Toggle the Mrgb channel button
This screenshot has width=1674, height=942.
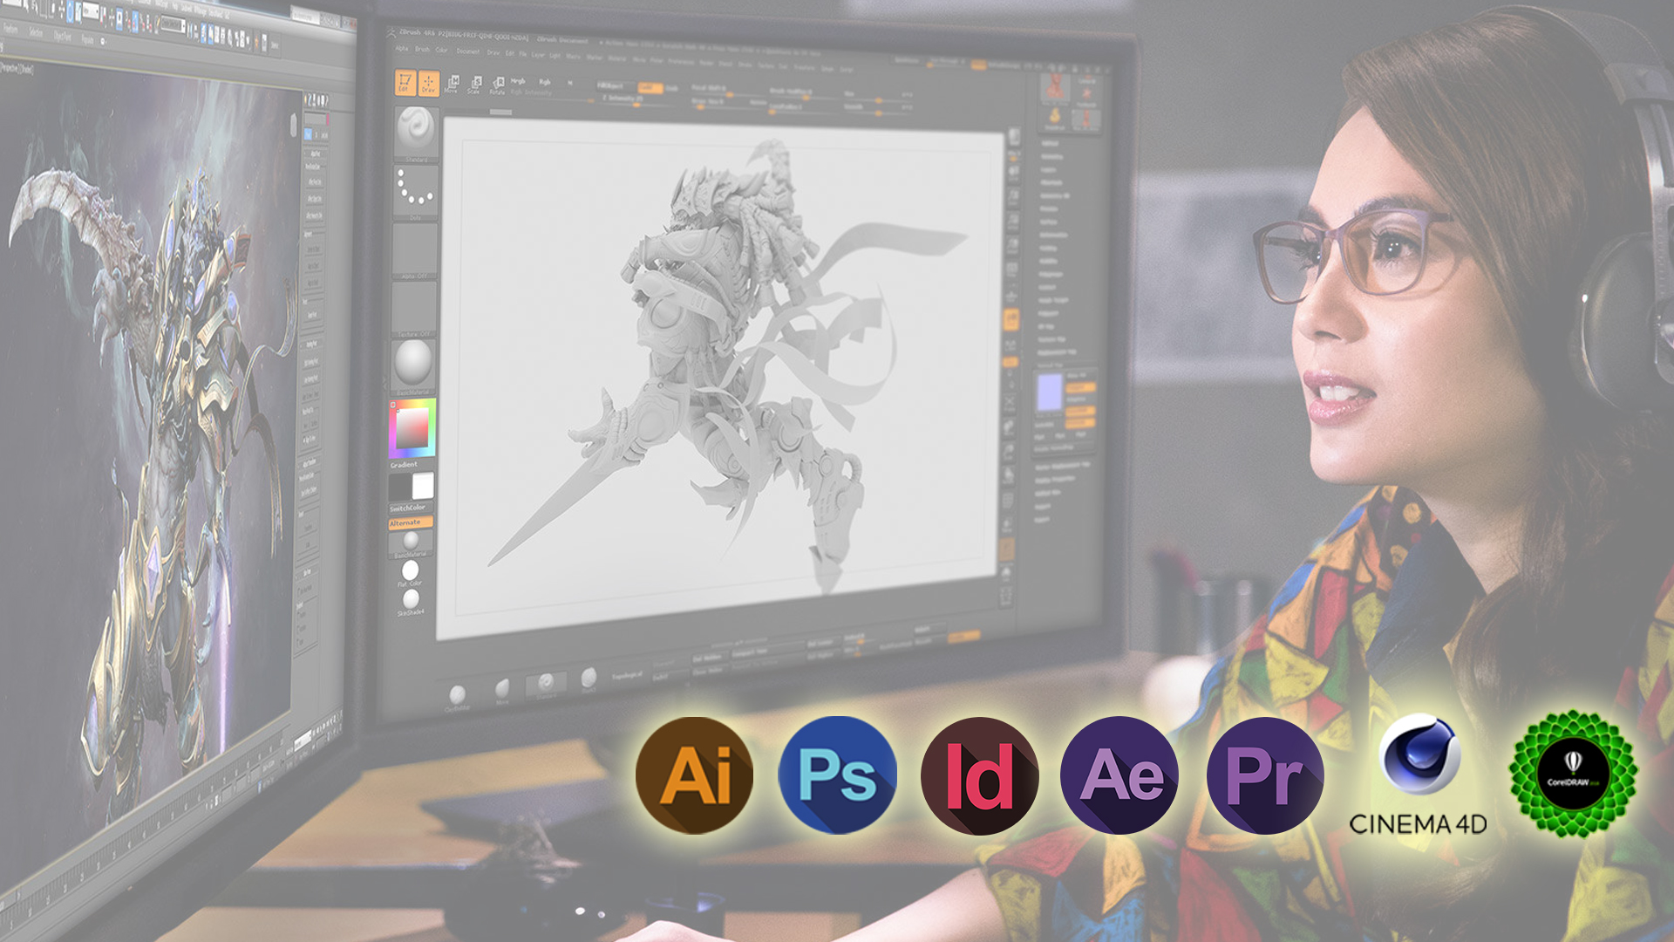pos(518,81)
